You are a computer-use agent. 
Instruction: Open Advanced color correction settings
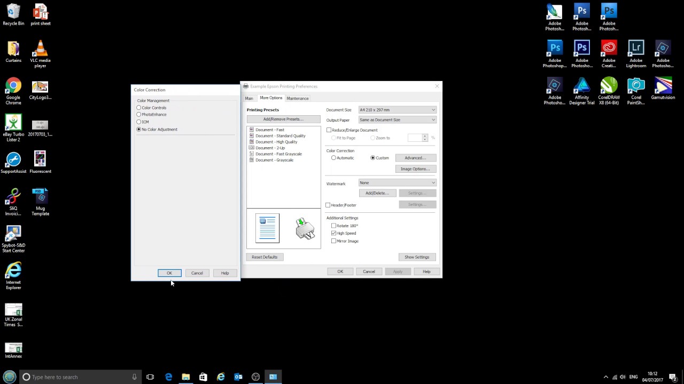[415, 158]
